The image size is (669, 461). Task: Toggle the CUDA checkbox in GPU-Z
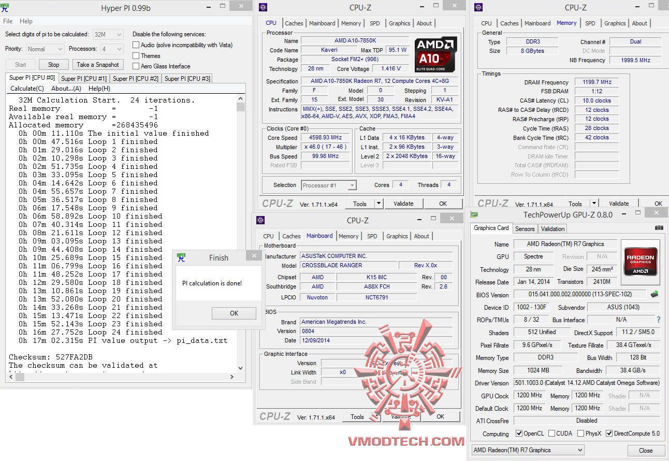pos(552,434)
